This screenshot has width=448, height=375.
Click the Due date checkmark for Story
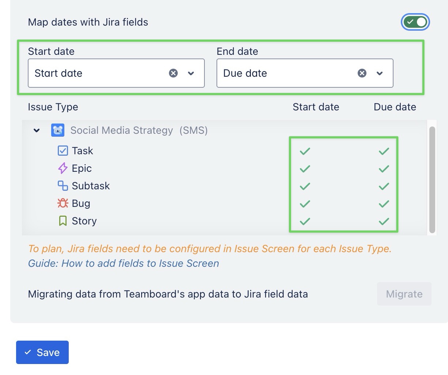click(x=384, y=221)
